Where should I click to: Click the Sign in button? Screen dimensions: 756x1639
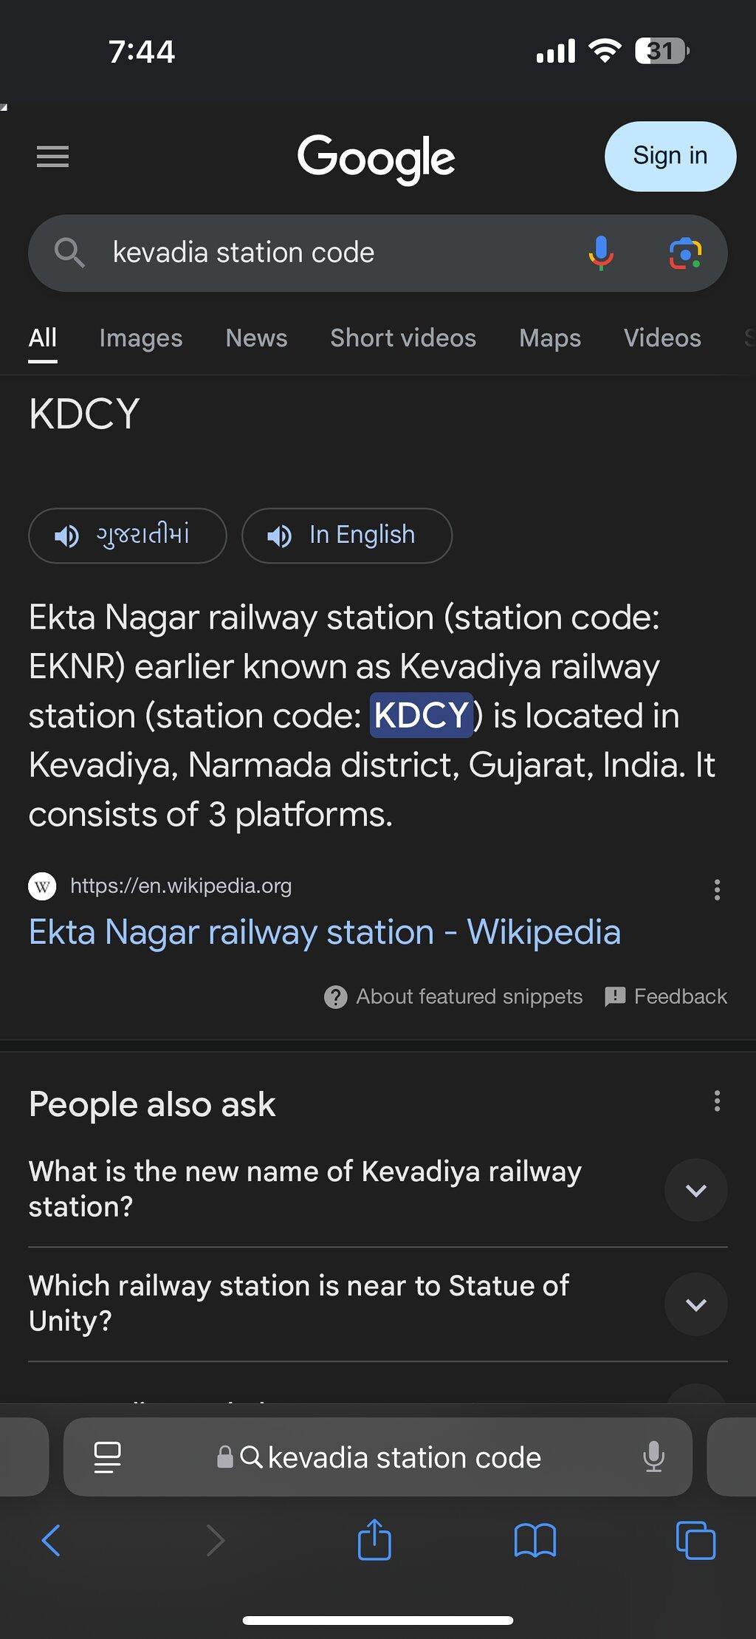coord(670,157)
